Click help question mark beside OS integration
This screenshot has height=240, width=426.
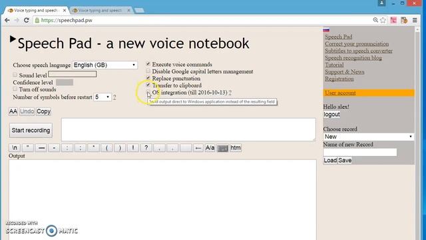(x=230, y=93)
